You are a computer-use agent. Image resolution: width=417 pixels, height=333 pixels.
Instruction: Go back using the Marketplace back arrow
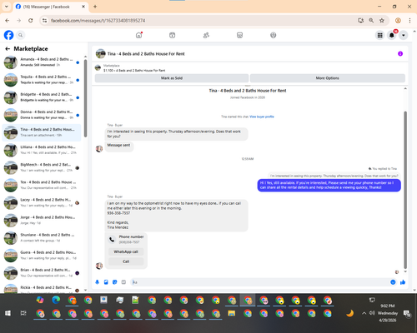click(8, 49)
